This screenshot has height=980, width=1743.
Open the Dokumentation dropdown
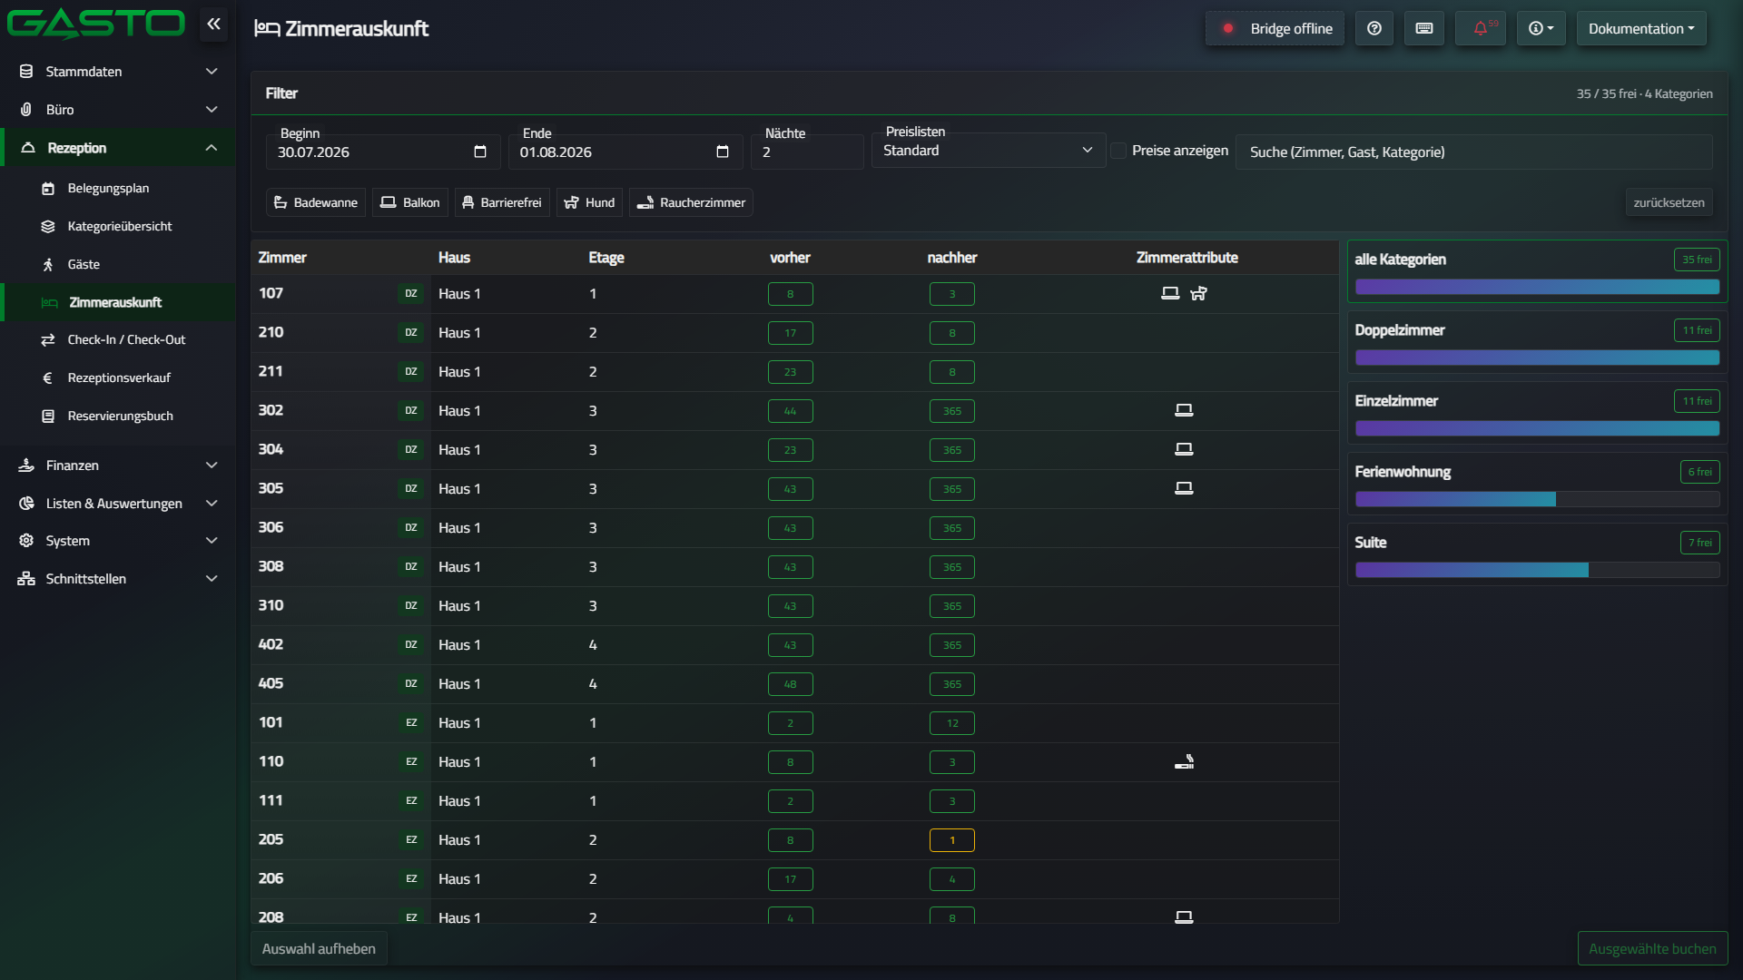pos(1641,28)
